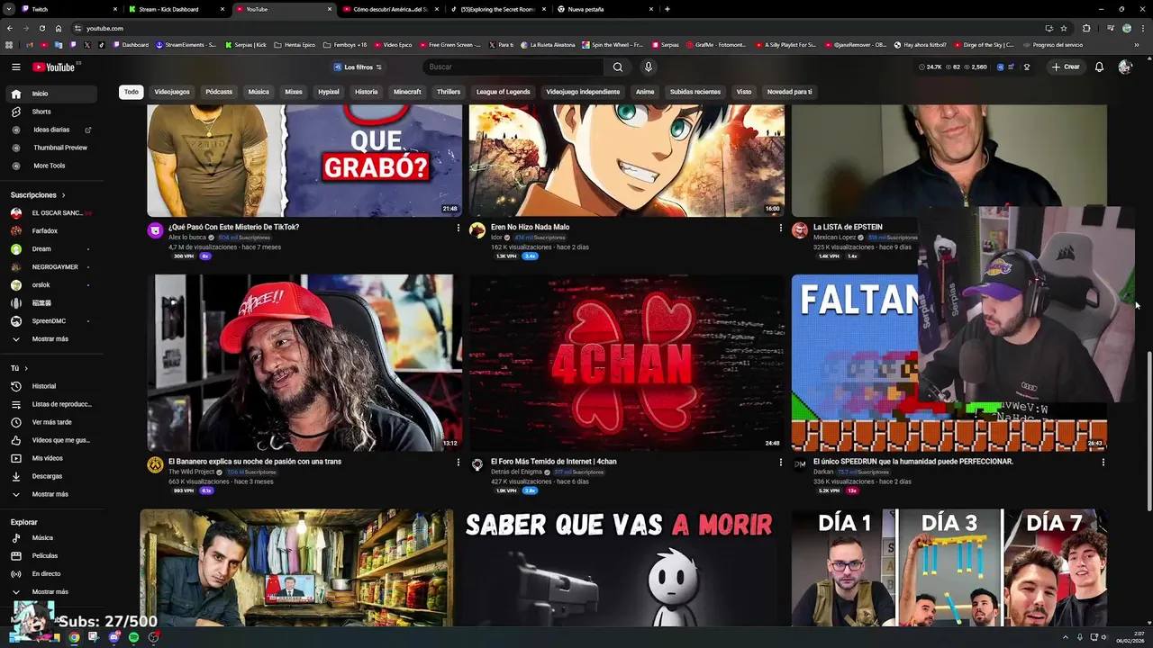The height and width of the screenshot is (648, 1153).
Task: Open Ver más tarde list
Action: tap(52, 422)
